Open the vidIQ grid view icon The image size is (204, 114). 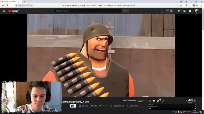tap(150, 101)
